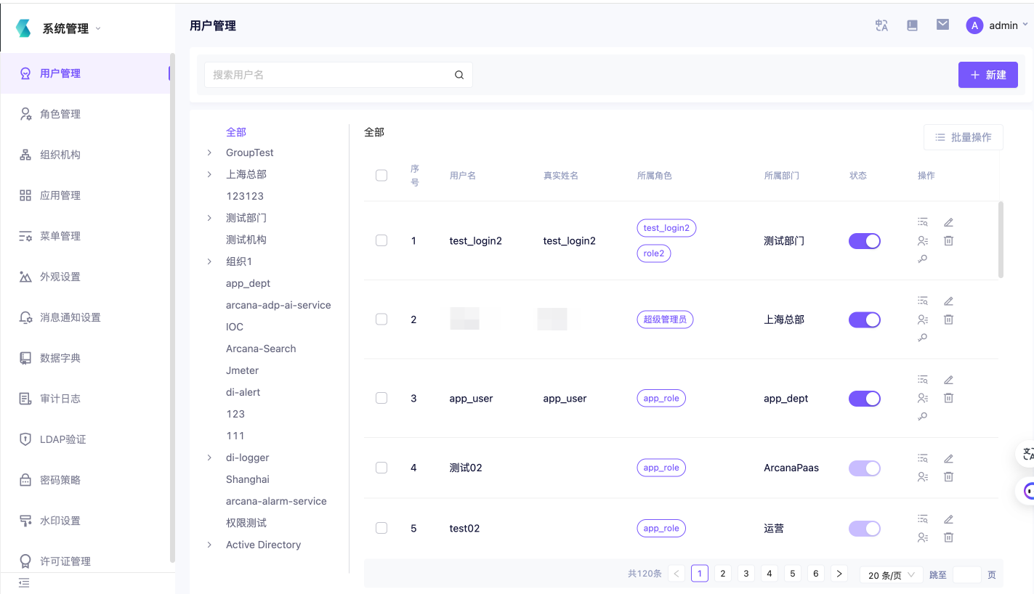Go to page 6 in pagination
The width and height of the screenshot is (1034, 594).
tap(815, 574)
